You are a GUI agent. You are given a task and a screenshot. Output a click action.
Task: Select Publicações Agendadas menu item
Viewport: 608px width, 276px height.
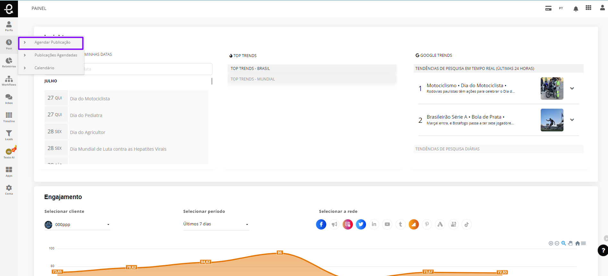pyautogui.click(x=51, y=55)
